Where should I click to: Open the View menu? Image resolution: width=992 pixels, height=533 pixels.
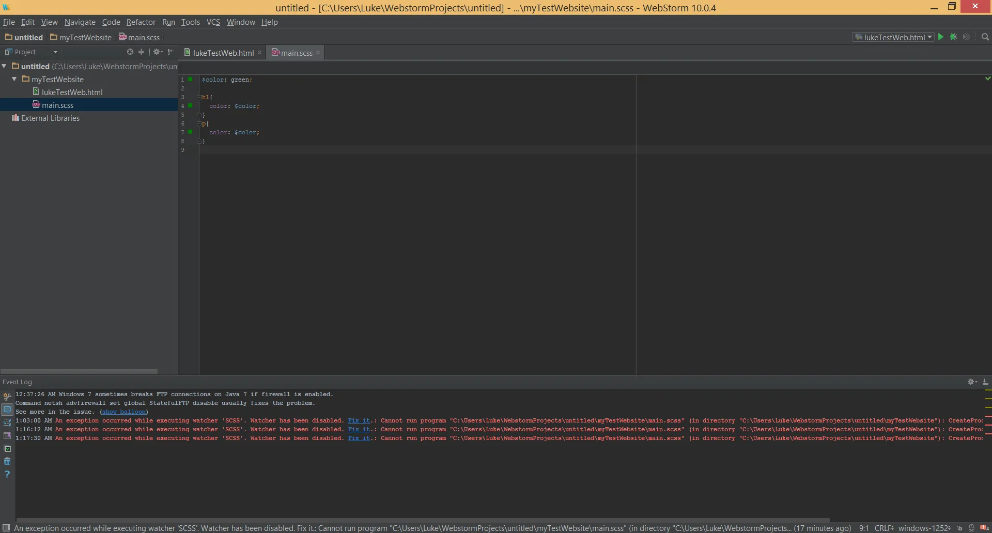point(50,22)
